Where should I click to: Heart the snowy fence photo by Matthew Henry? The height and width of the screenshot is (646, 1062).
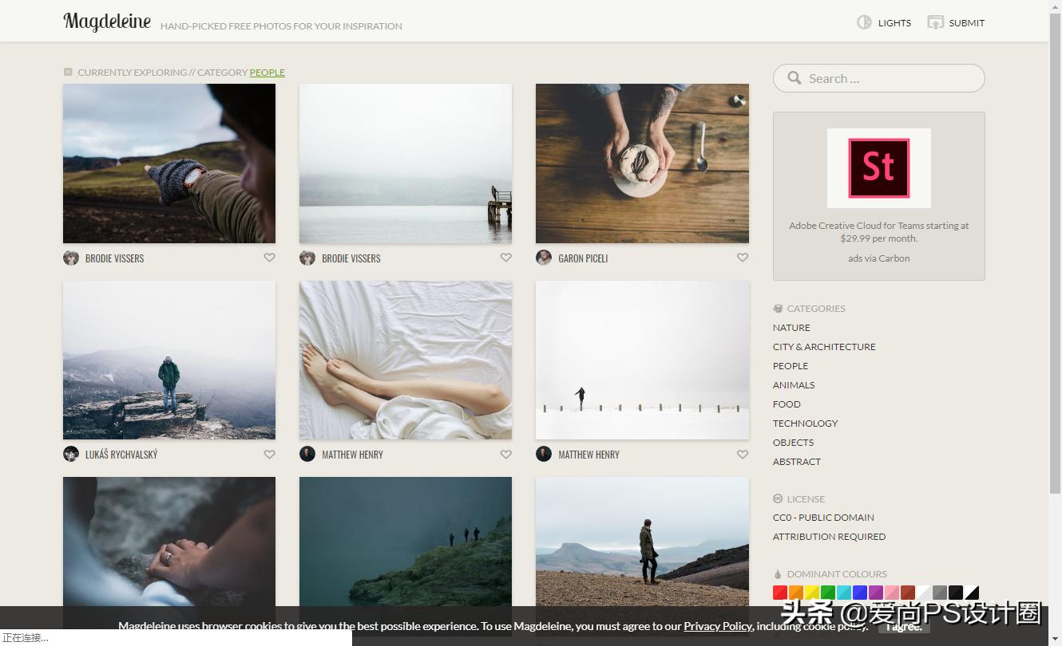[x=742, y=455]
